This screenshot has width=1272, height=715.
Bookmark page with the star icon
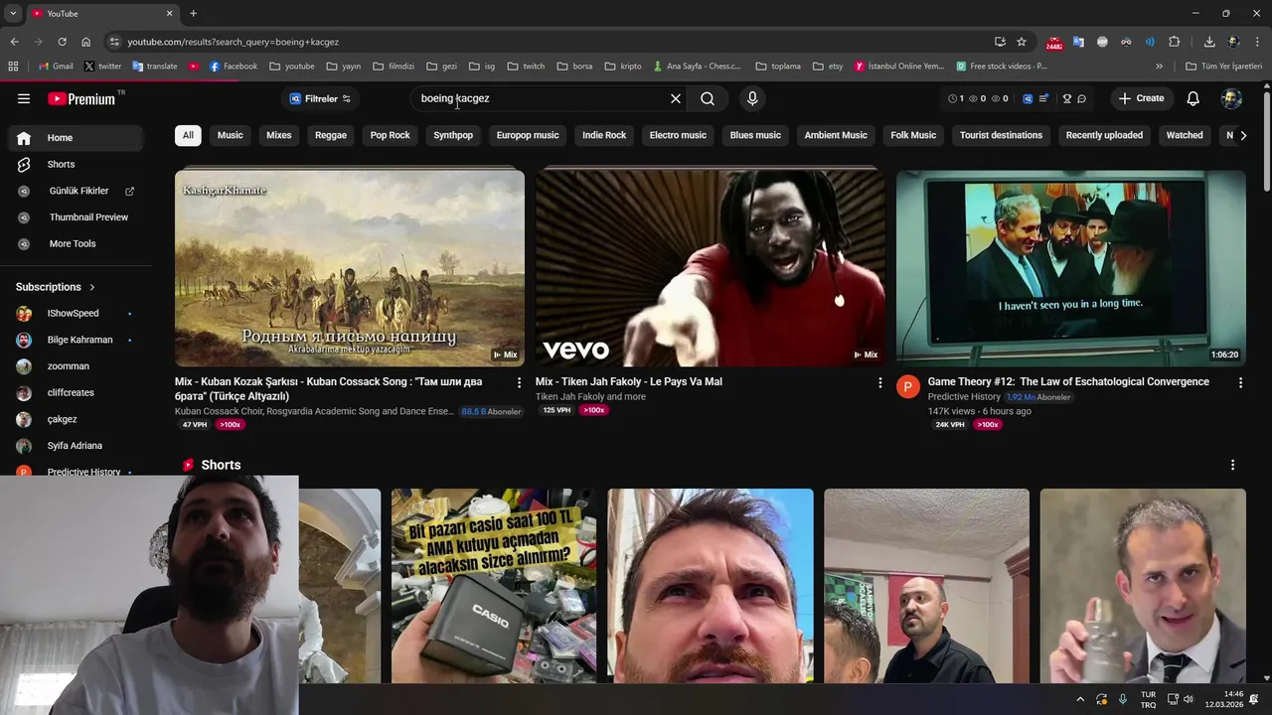click(x=1022, y=42)
